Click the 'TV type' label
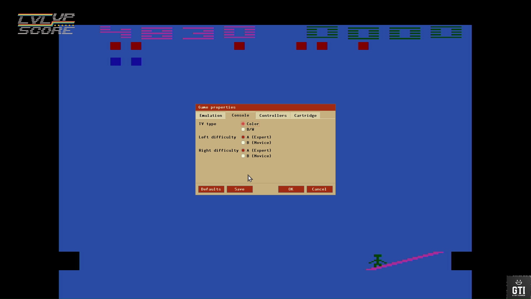 pos(207,124)
